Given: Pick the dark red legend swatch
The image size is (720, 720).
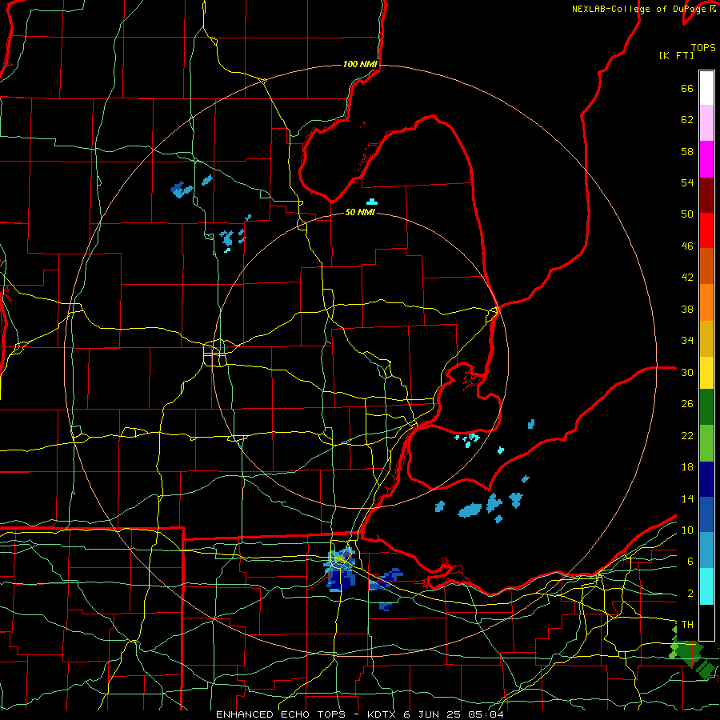Looking at the screenshot, I should pyautogui.click(x=706, y=195).
